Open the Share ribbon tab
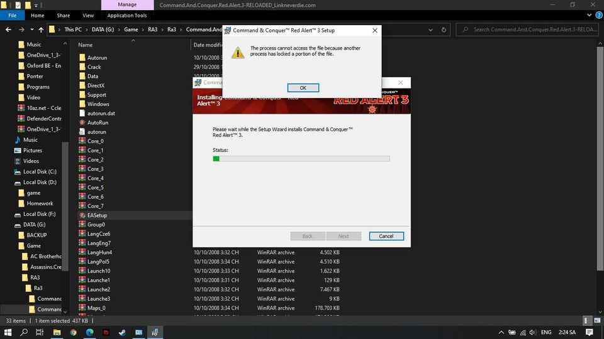Viewport: 604px width, 339px height. point(64,15)
